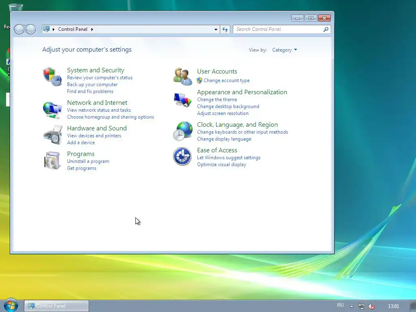Open User Accounts heading

(217, 71)
